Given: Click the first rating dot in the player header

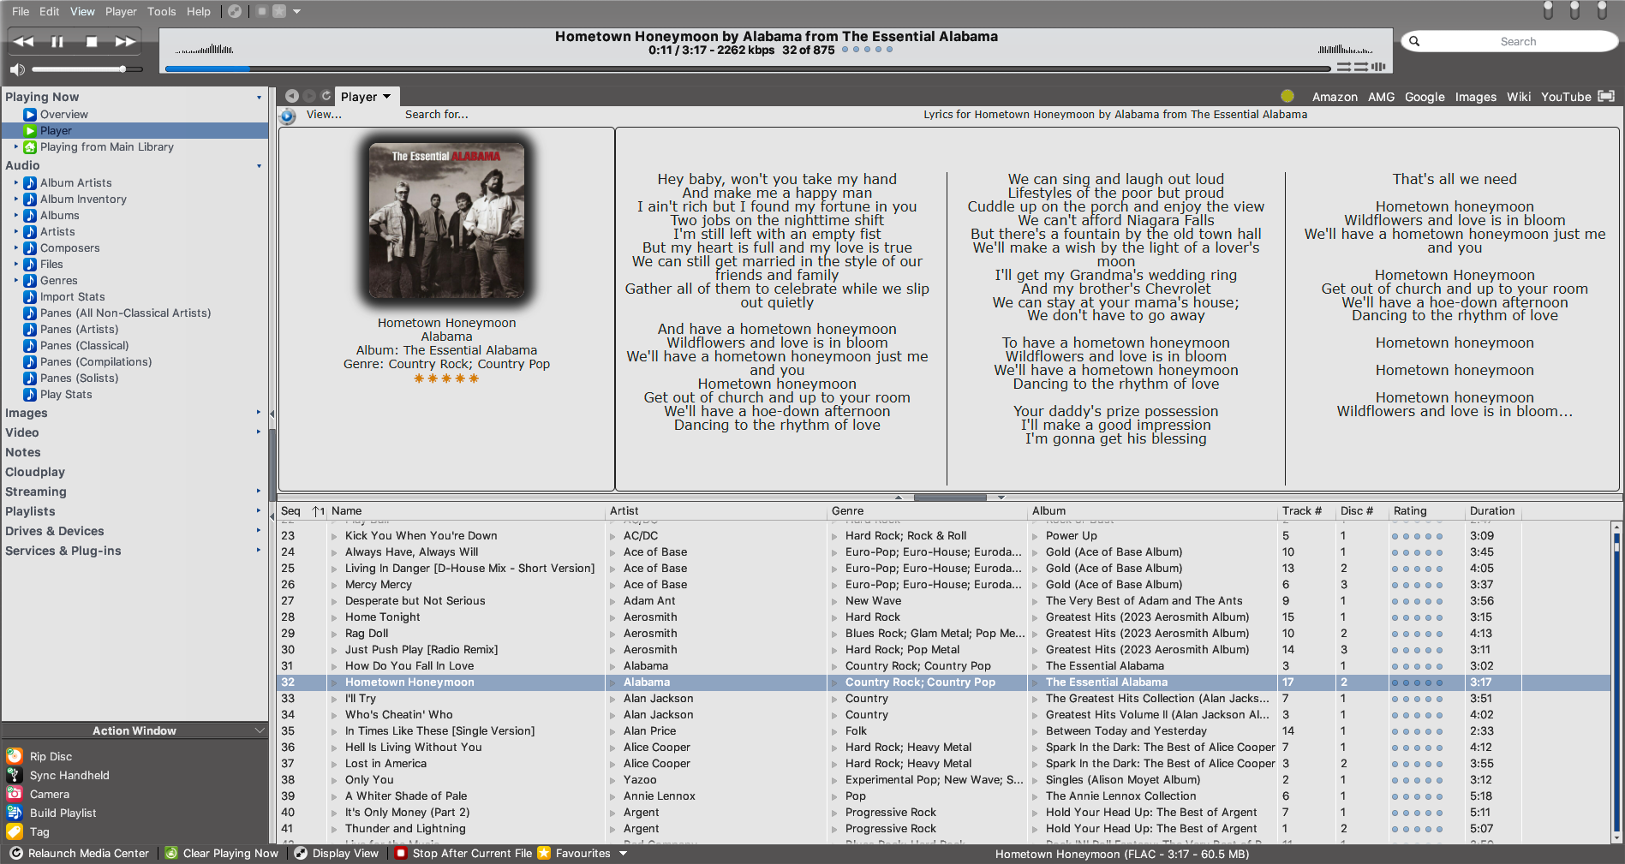Looking at the screenshot, I should pos(845,50).
